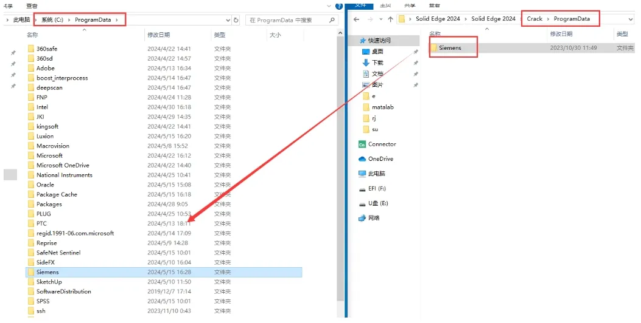Open recent locations dropdown in right window

click(381, 19)
